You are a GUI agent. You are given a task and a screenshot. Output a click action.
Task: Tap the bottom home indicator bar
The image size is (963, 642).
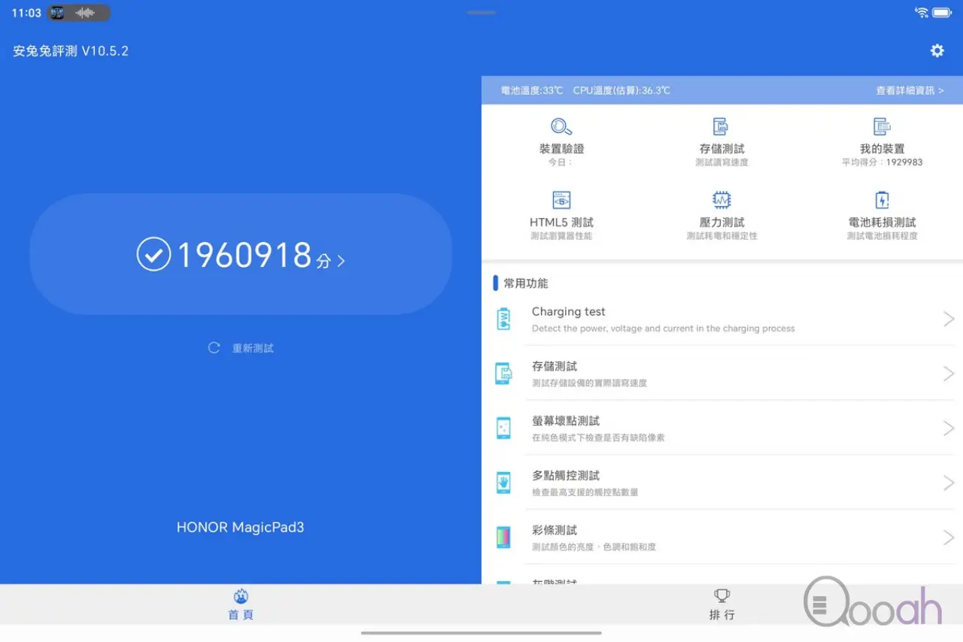[x=481, y=633]
